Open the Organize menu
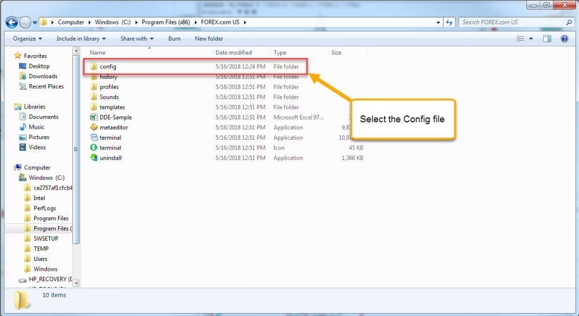 pos(28,38)
